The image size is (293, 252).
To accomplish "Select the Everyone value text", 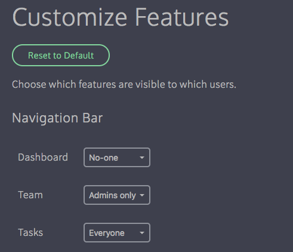I will (107, 233).
